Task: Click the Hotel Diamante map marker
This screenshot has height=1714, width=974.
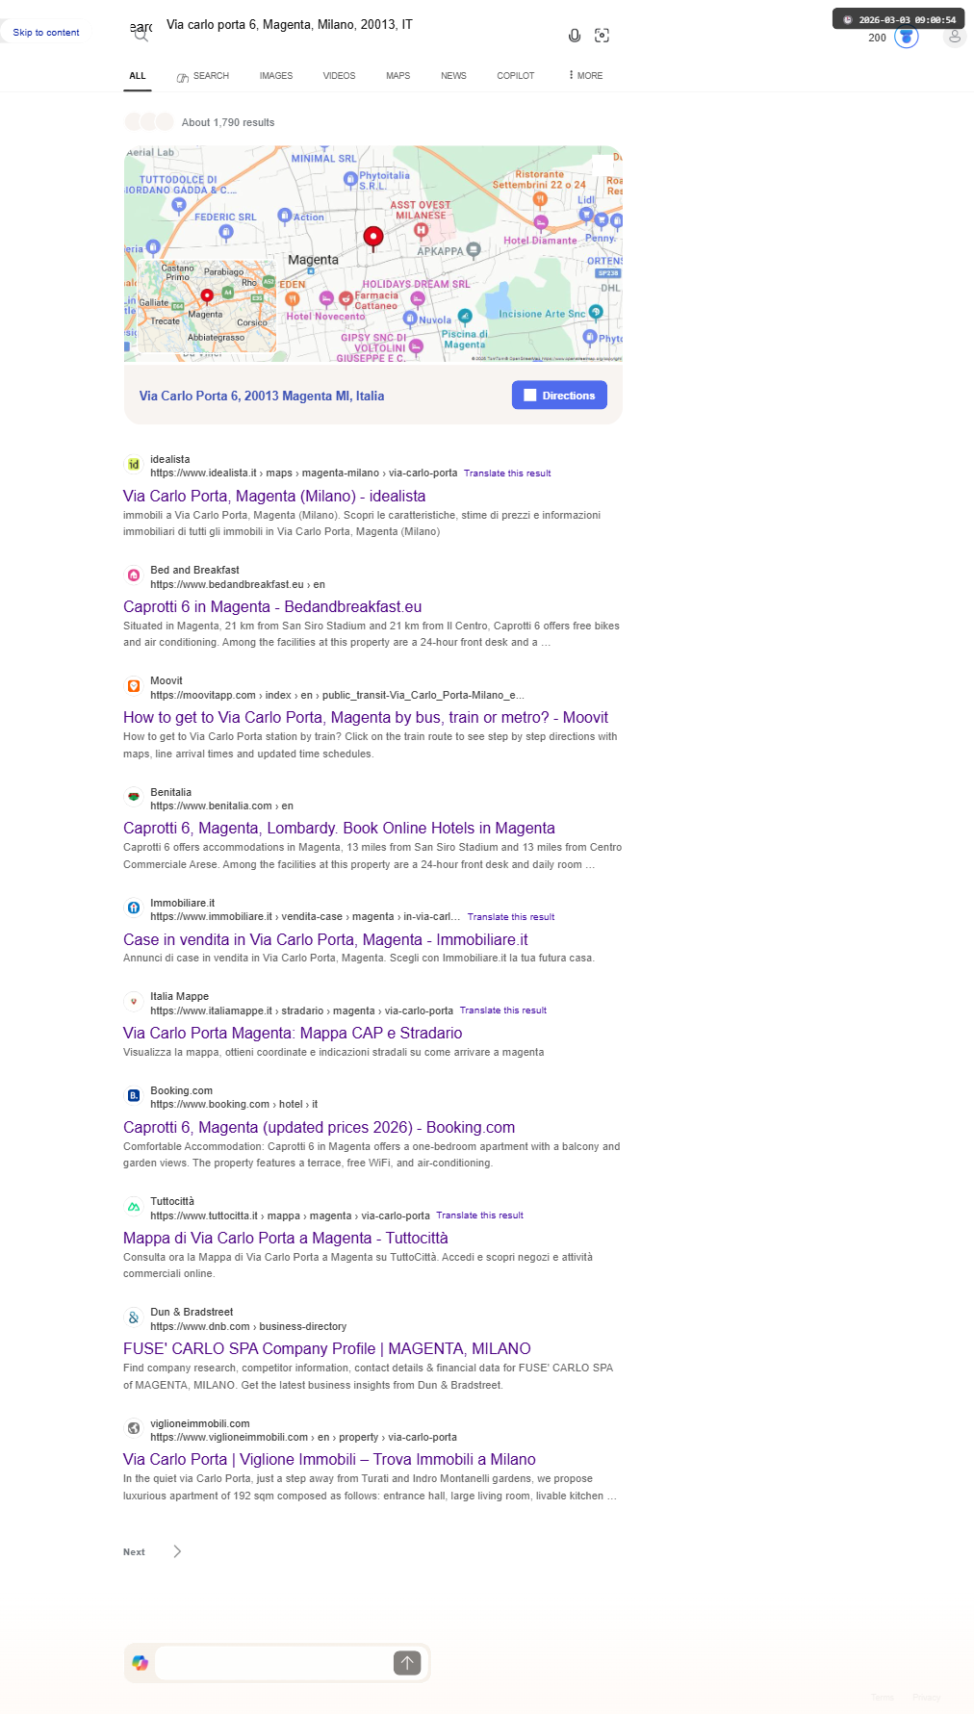Action: [541, 223]
